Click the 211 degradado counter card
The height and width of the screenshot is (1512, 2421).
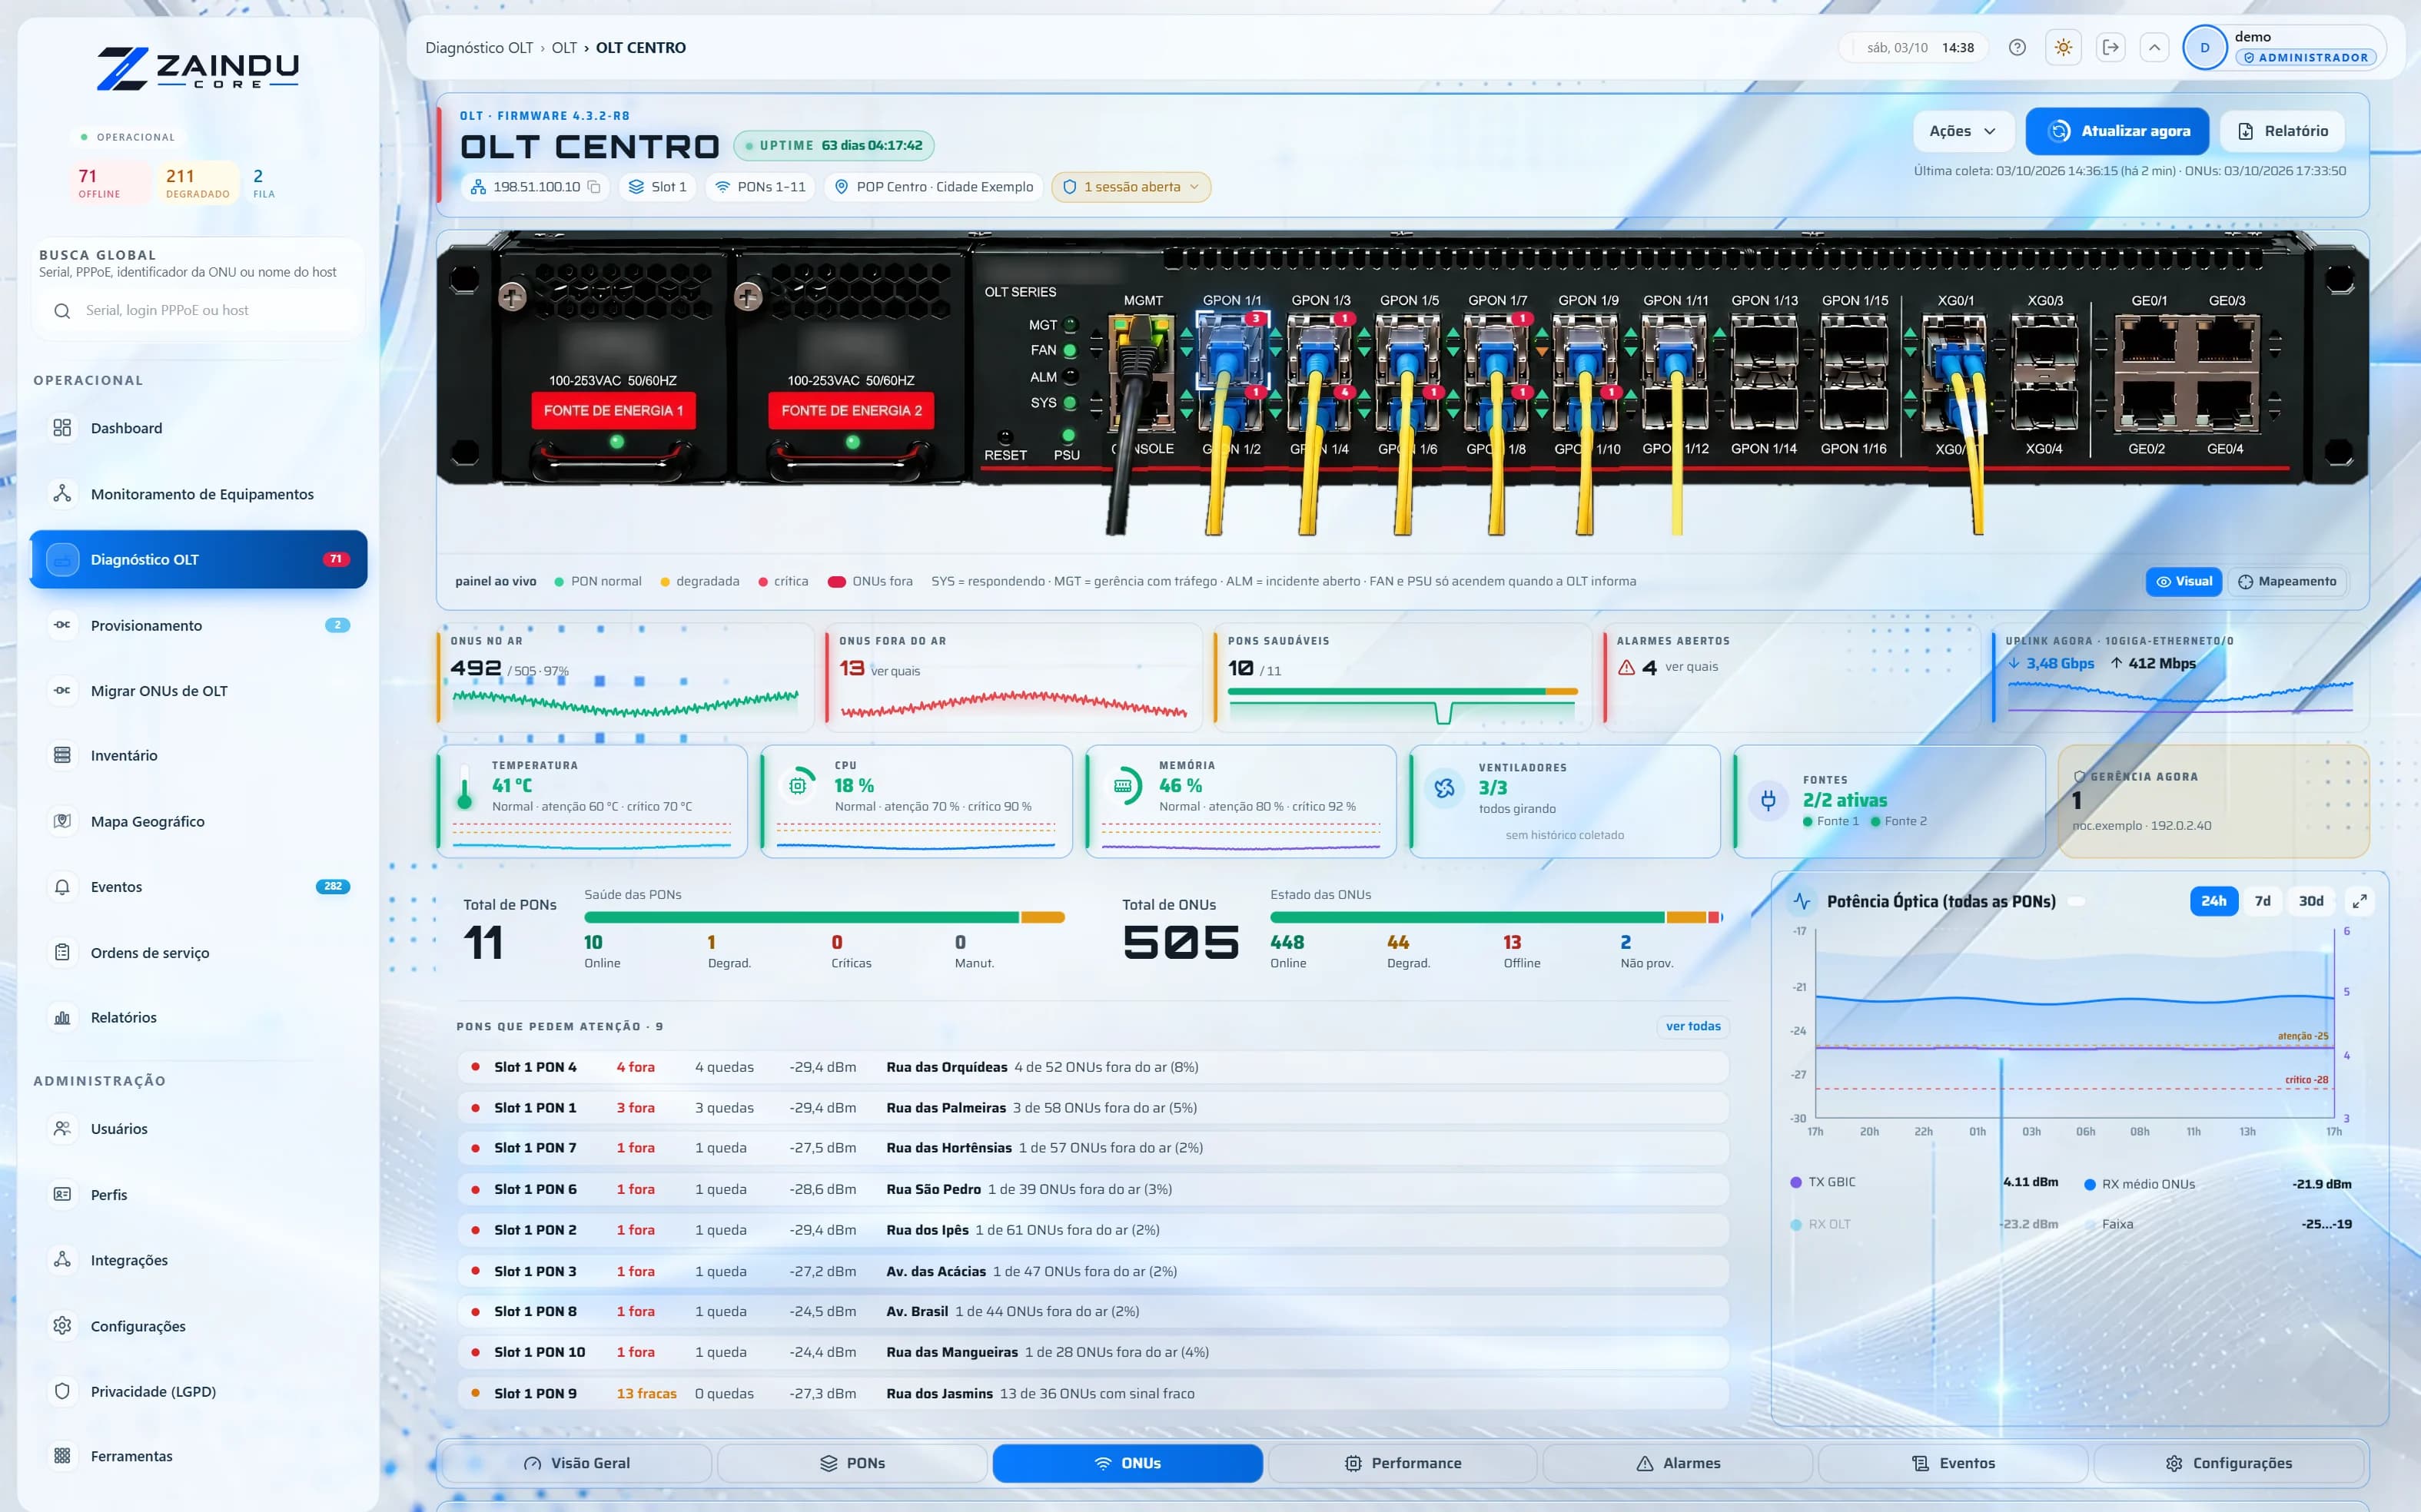197,182
